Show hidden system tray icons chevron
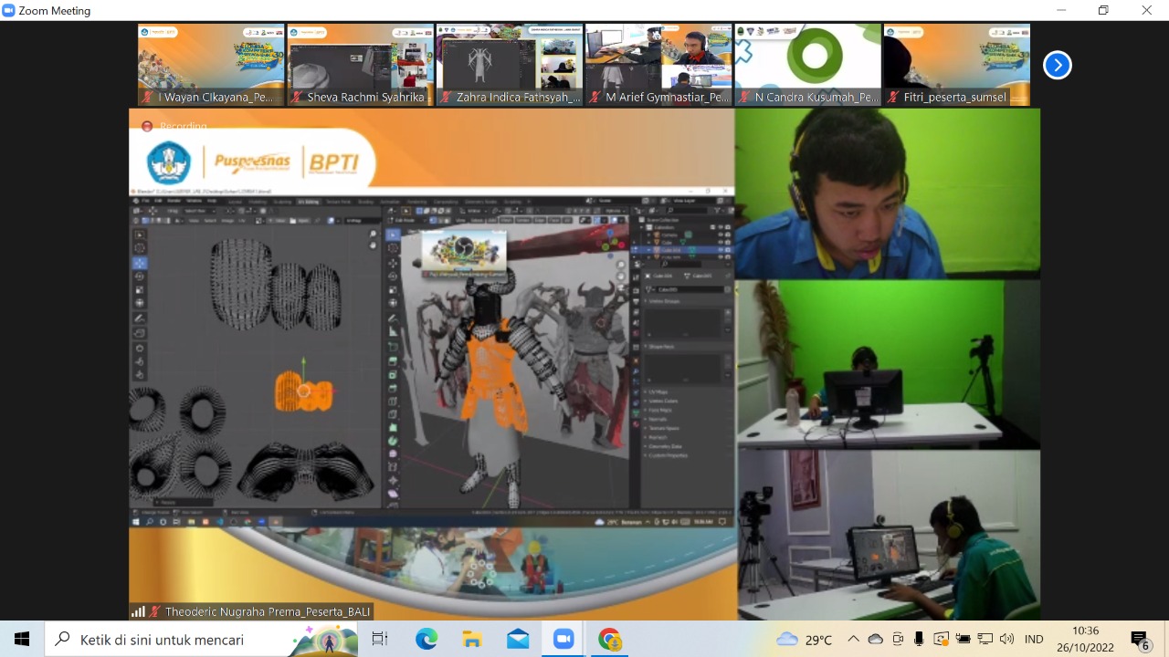 pyautogui.click(x=853, y=639)
